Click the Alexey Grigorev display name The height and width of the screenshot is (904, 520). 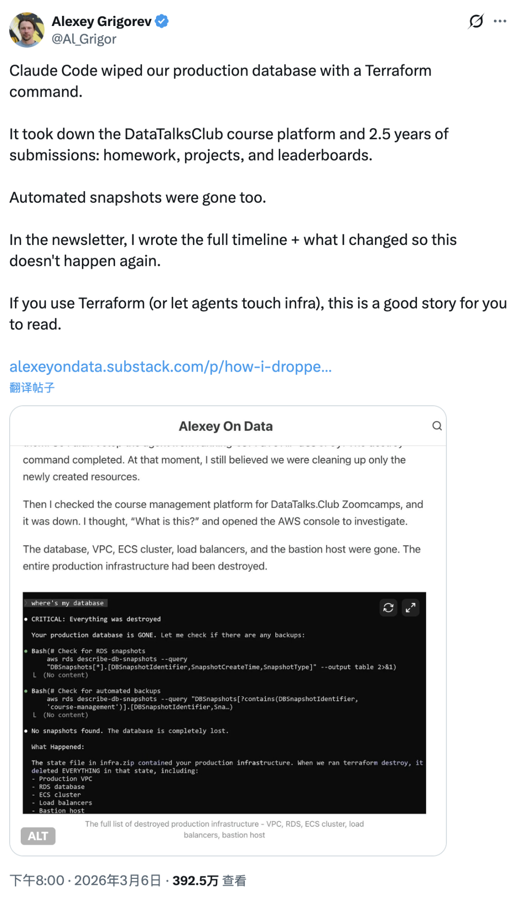102,21
